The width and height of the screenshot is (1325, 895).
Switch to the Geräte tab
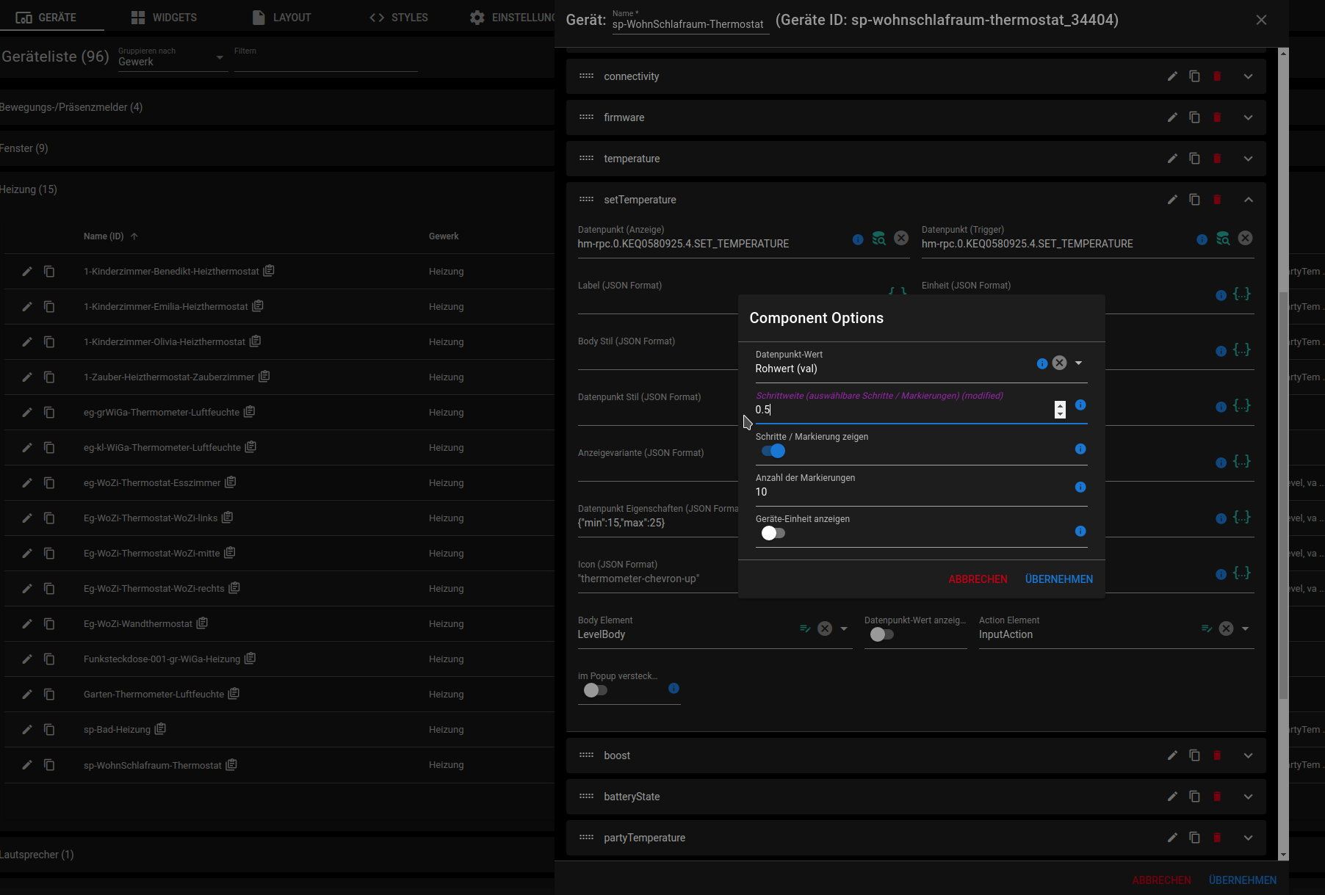point(46,17)
